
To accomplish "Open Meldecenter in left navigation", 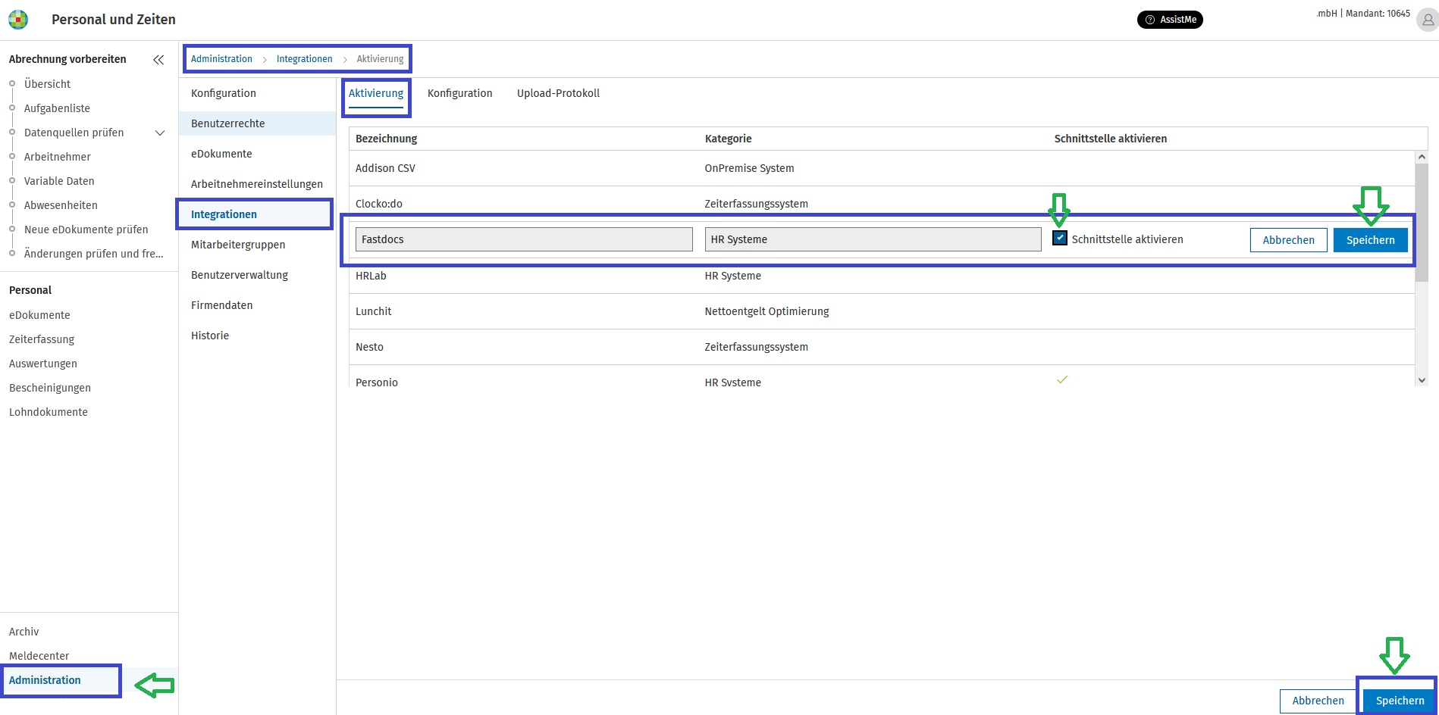I will click(39, 656).
